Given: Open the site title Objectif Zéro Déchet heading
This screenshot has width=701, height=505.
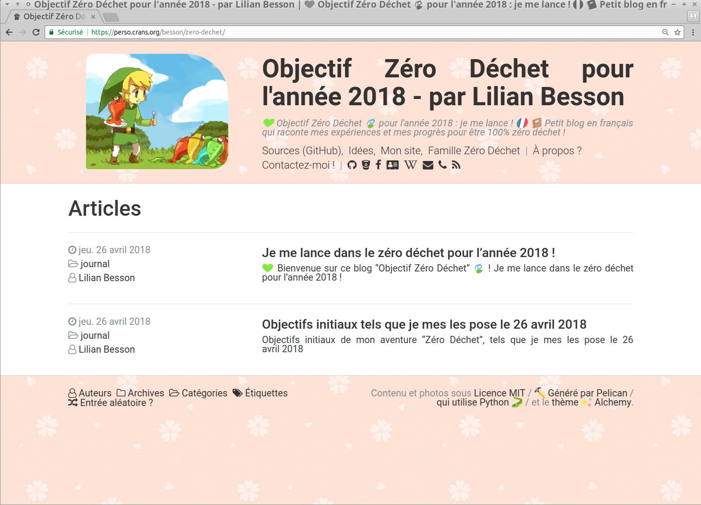Looking at the screenshot, I should click(x=447, y=83).
